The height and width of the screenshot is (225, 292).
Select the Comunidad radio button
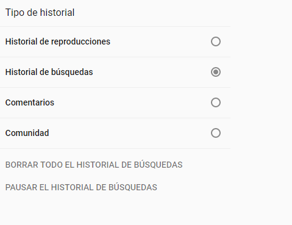[216, 133]
